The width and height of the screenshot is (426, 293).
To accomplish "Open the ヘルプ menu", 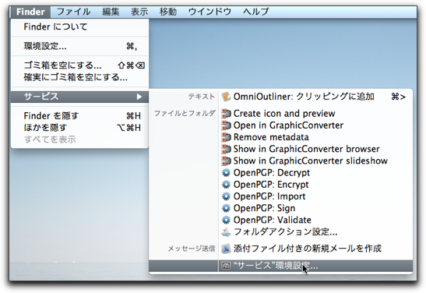I will point(256,12).
